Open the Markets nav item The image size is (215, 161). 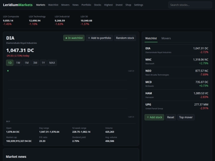(41, 5)
